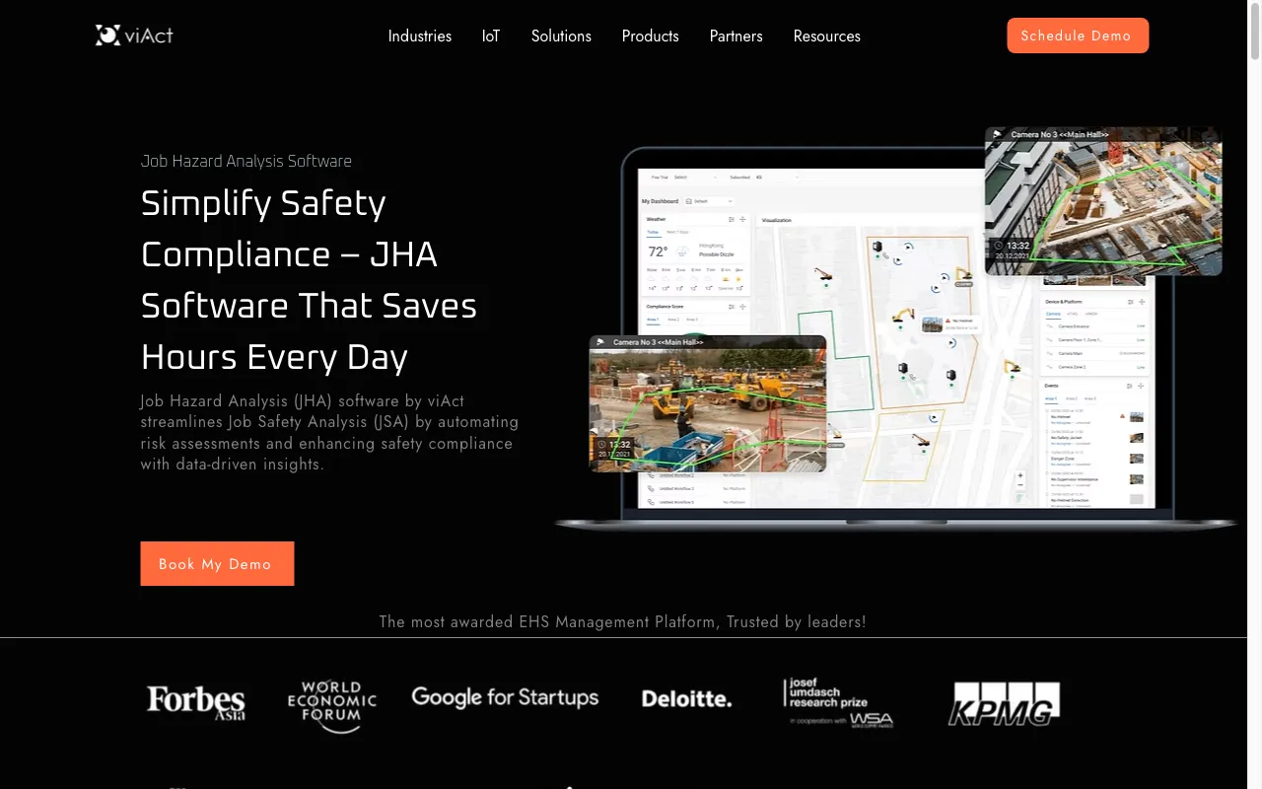Click the Josef Umdasch research prize logo
The height and width of the screenshot is (789, 1262).
click(x=838, y=702)
